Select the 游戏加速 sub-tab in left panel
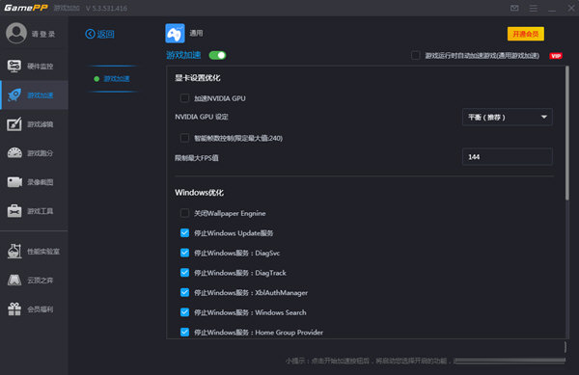Screen dimensions: 579x375 click(117, 78)
